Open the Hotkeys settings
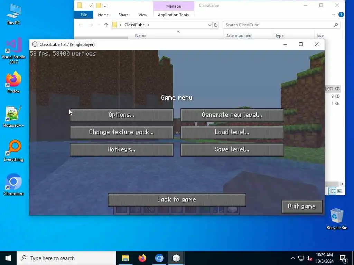 [122, 150]
